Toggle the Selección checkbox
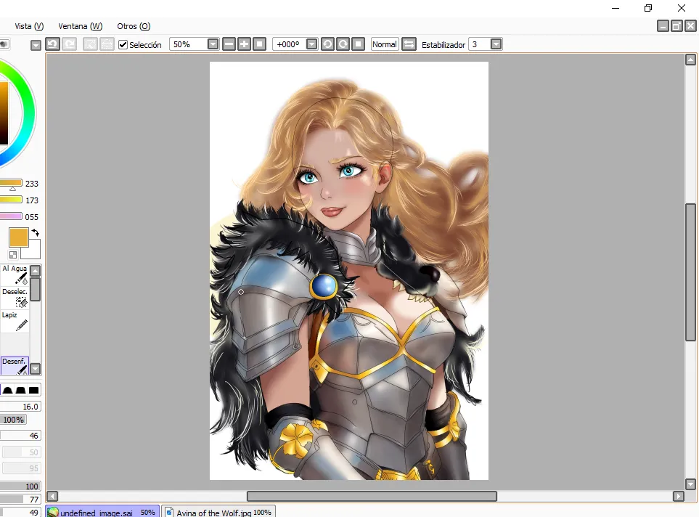The image size is (699, 517). pyautogui.click(x=123, y=44)
